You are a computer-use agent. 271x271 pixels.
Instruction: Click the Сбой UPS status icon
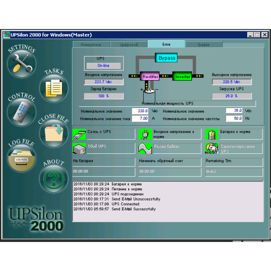[x=79, y=149]
